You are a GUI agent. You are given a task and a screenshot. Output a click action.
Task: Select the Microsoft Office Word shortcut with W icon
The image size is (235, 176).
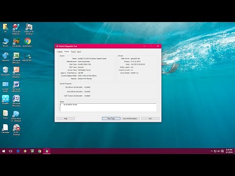16,87
